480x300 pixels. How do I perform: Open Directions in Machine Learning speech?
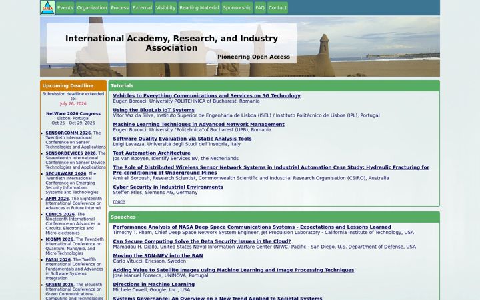coord(154,285)
